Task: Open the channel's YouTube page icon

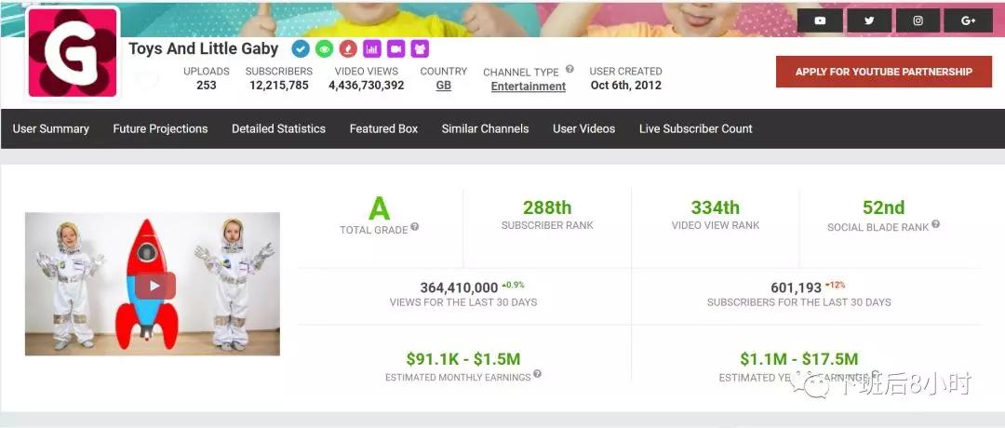Action: (x=820, y=20)
